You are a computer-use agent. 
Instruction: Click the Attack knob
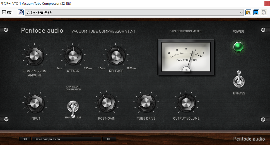(x=73, y=56)
